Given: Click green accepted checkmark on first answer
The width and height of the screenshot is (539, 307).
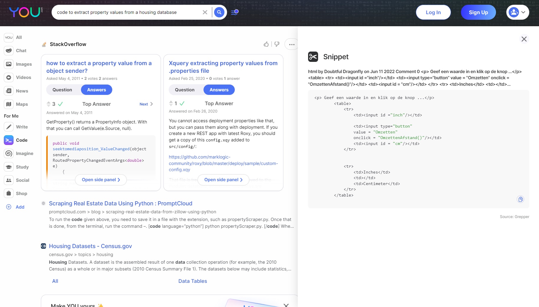Looking at the screenshot, I should [60, 104].
